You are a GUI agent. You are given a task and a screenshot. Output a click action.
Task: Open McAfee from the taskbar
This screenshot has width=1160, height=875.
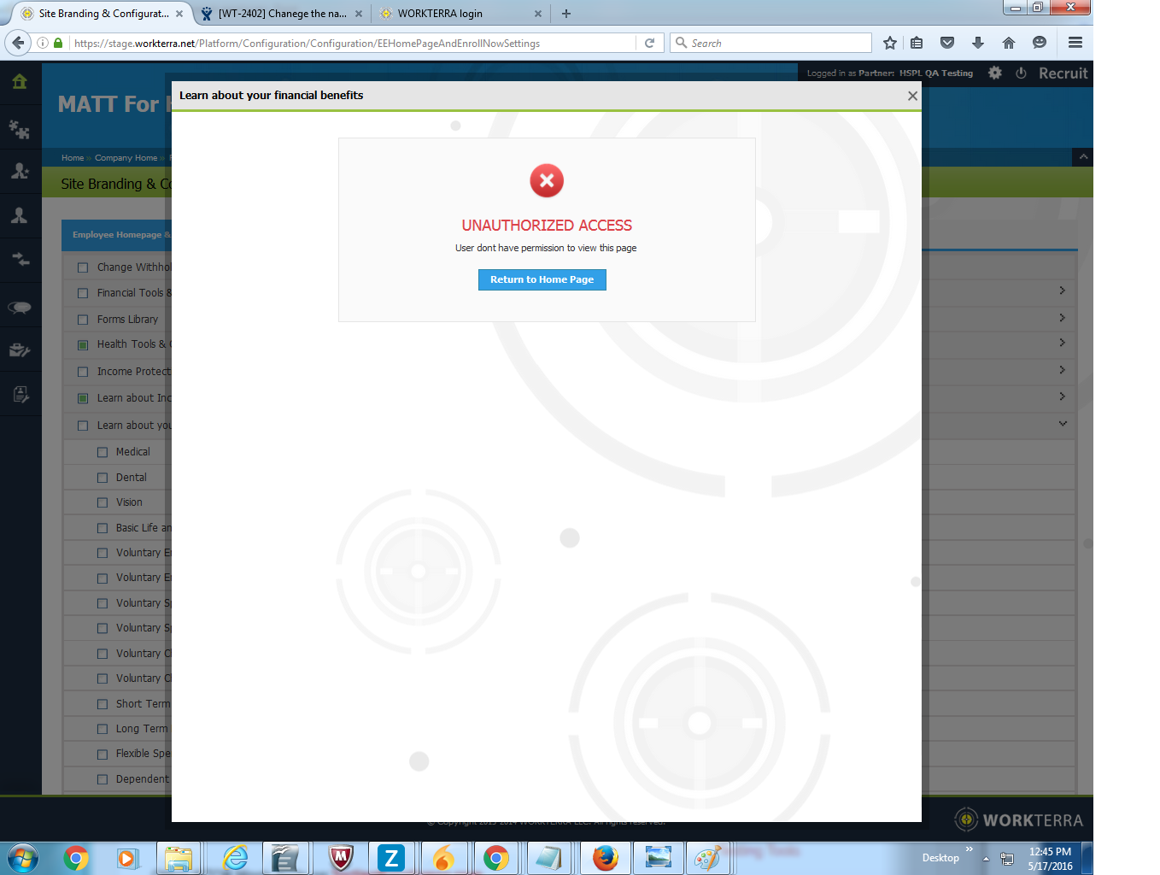[x=341, y=858]
